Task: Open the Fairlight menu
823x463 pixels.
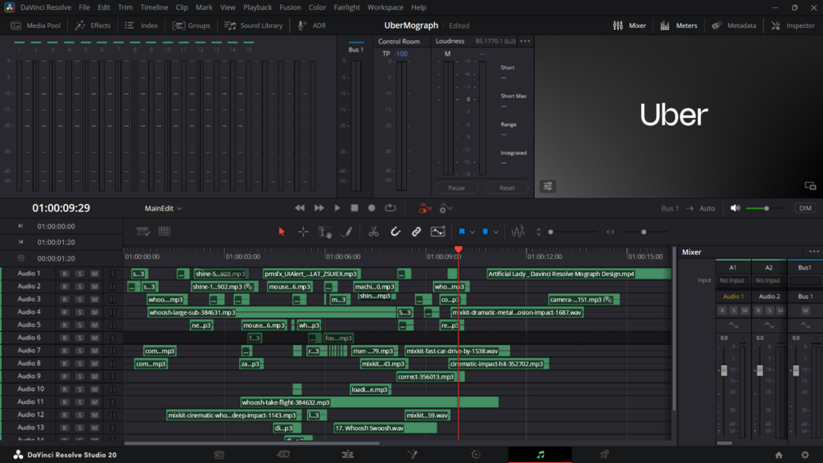Action: [347, 7]
